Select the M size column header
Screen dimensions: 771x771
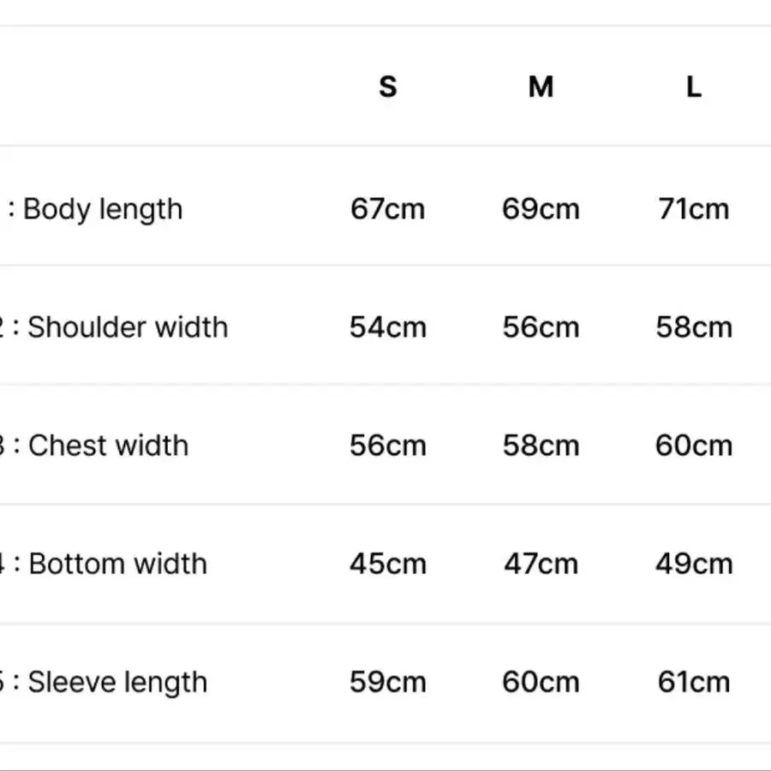(x=541, y=87)
